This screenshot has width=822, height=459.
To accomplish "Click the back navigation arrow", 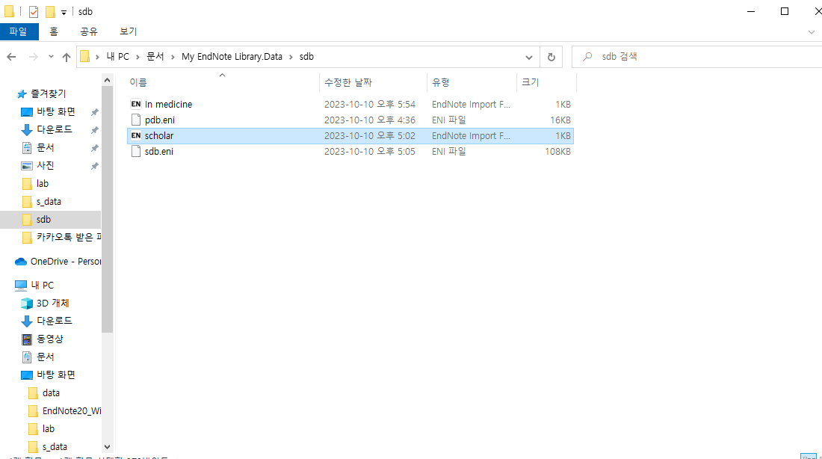I will 11,57.
